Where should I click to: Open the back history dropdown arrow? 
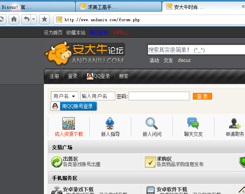(x=34, y=19)
